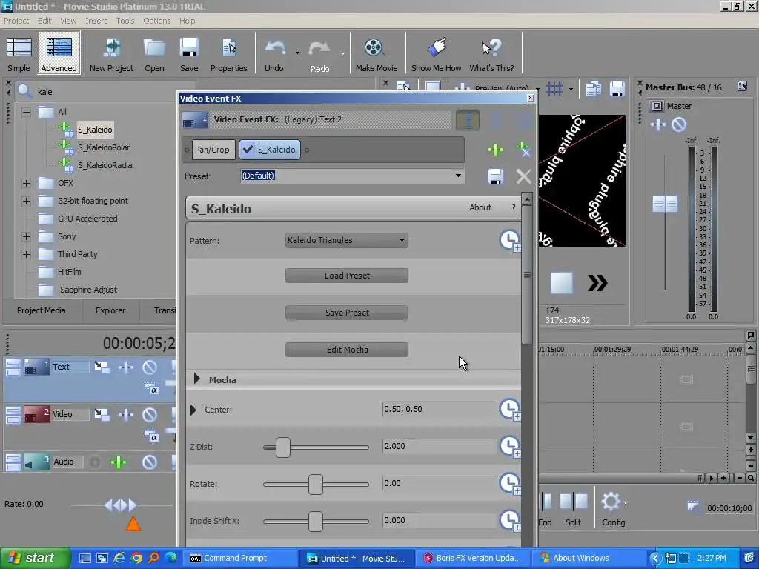Open the Project menu

tap(16, 21)
